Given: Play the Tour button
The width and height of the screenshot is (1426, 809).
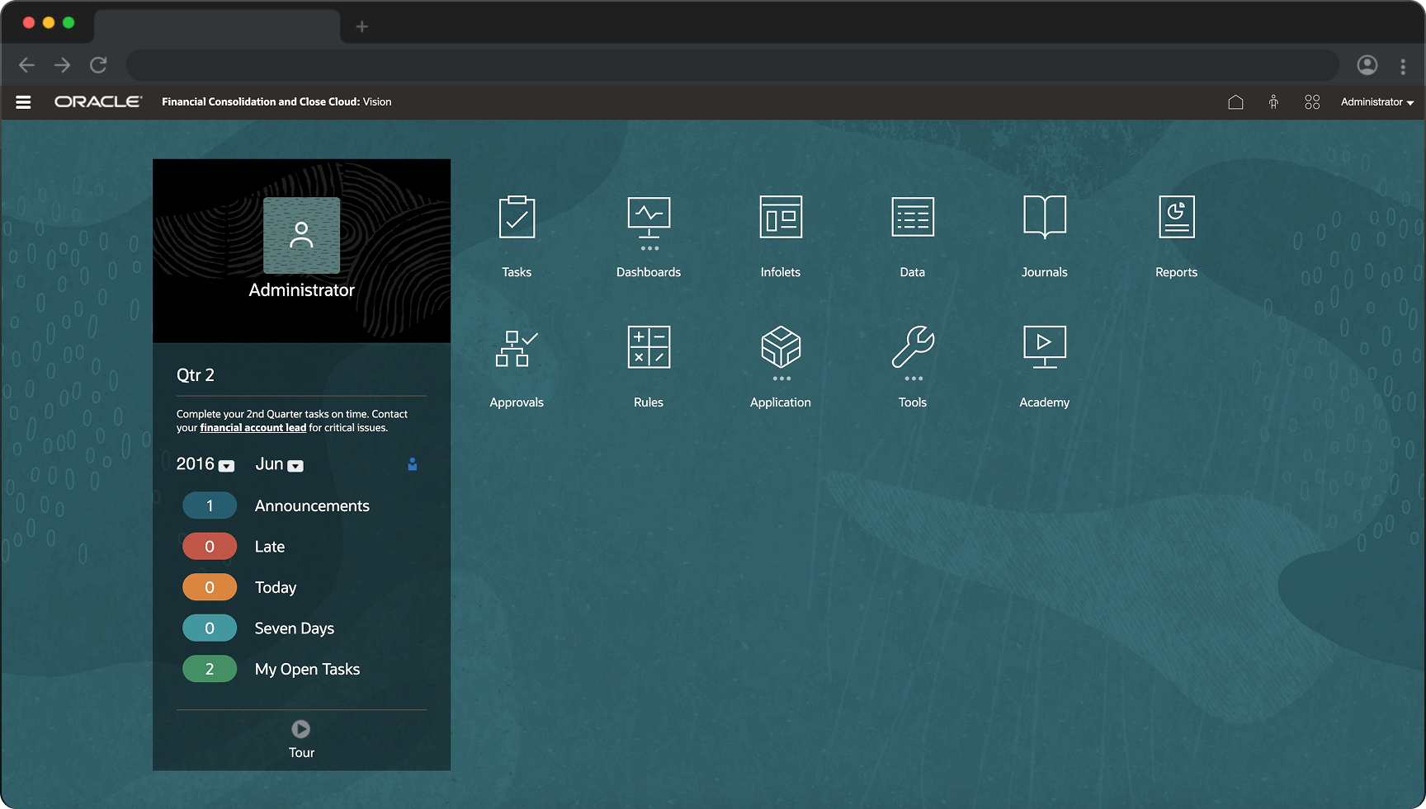Looking at the screenshot, I should (x=301, y=729).
